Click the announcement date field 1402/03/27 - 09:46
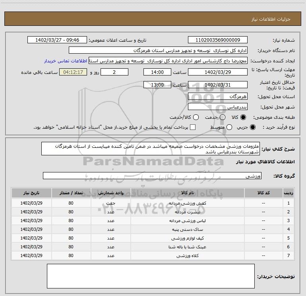Image resolution: width=306 pixels, height=296 pixels. click(x=57, y=40)
